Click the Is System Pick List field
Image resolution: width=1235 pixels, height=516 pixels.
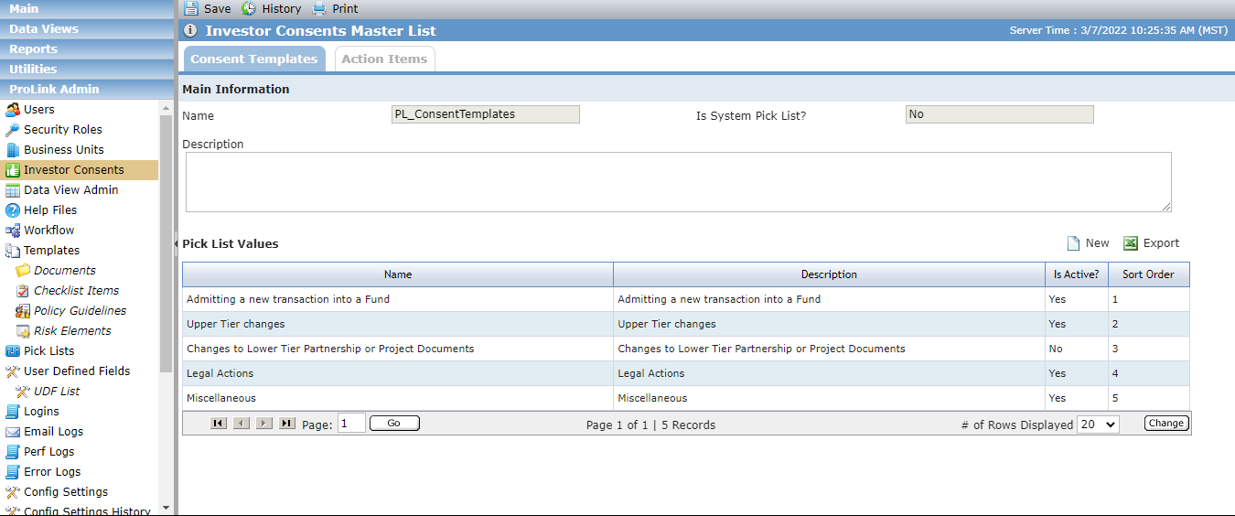(1000, 114)
